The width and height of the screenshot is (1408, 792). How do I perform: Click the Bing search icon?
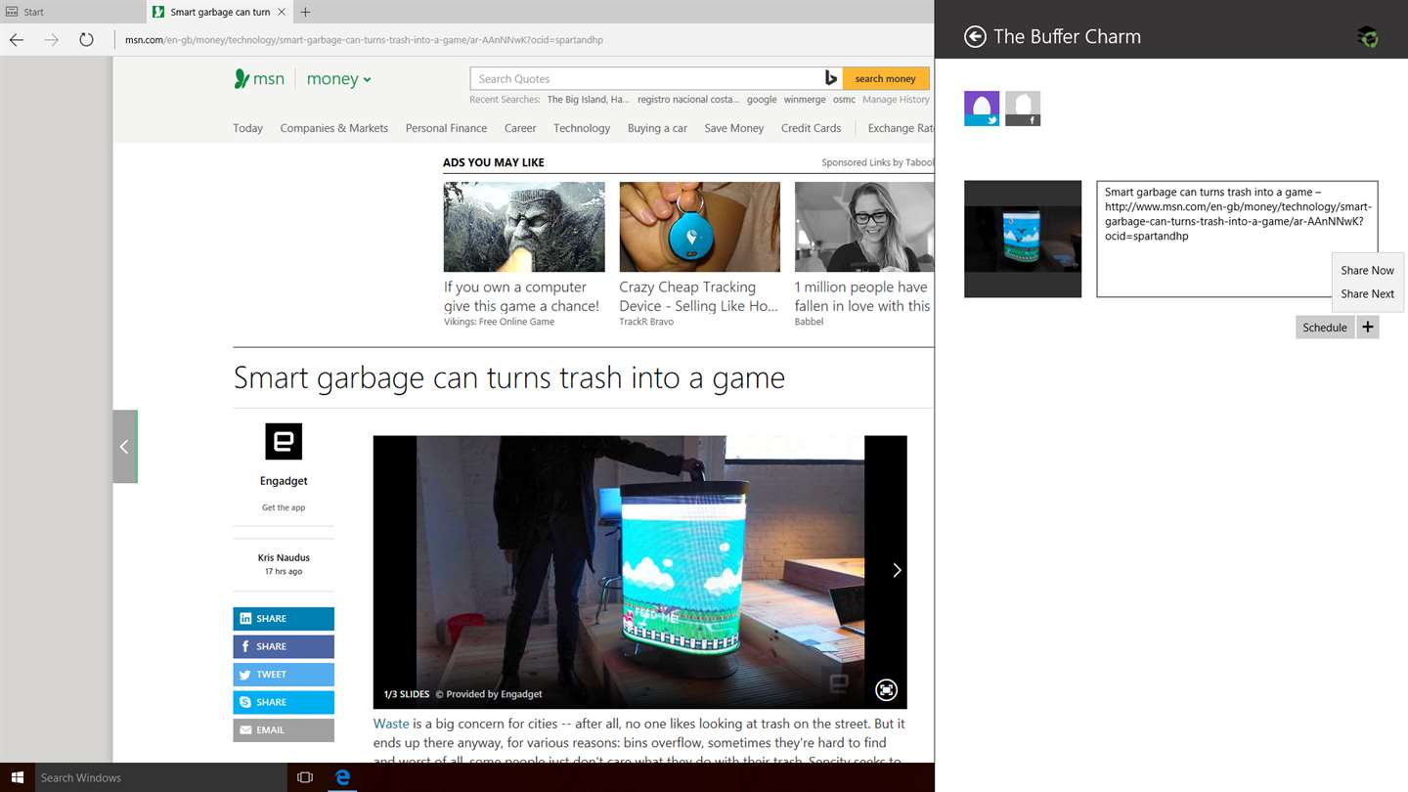(x=831, y=78)
